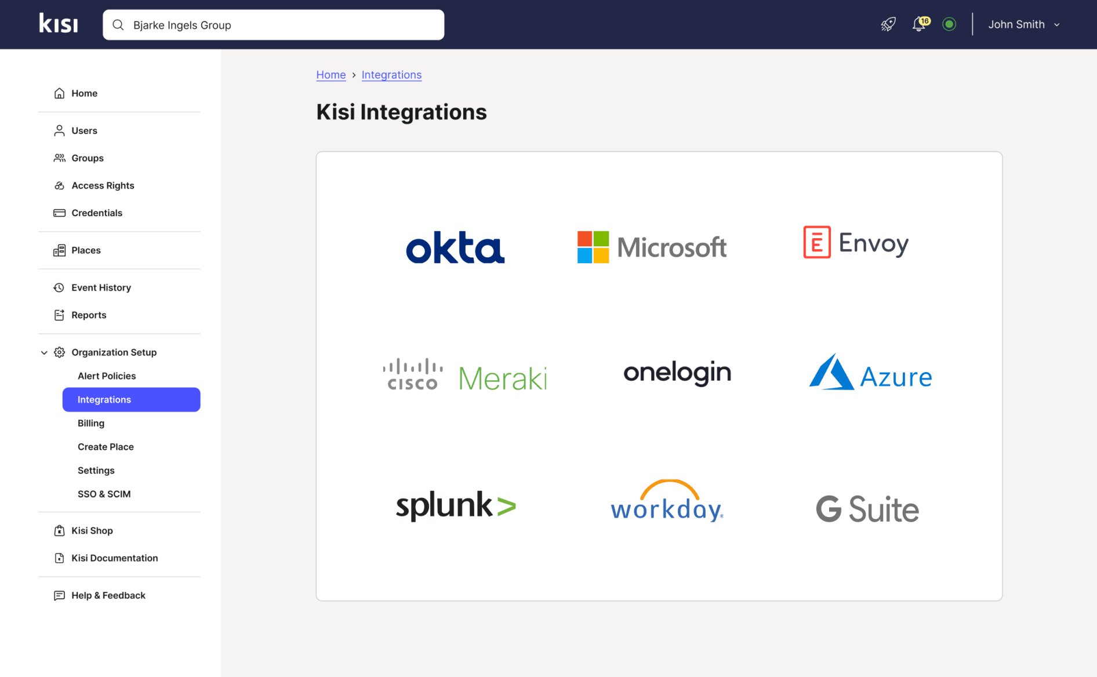Open the notifications bell
The height and width of the screenshot is (677, 1097).
(x=919, y=24)
